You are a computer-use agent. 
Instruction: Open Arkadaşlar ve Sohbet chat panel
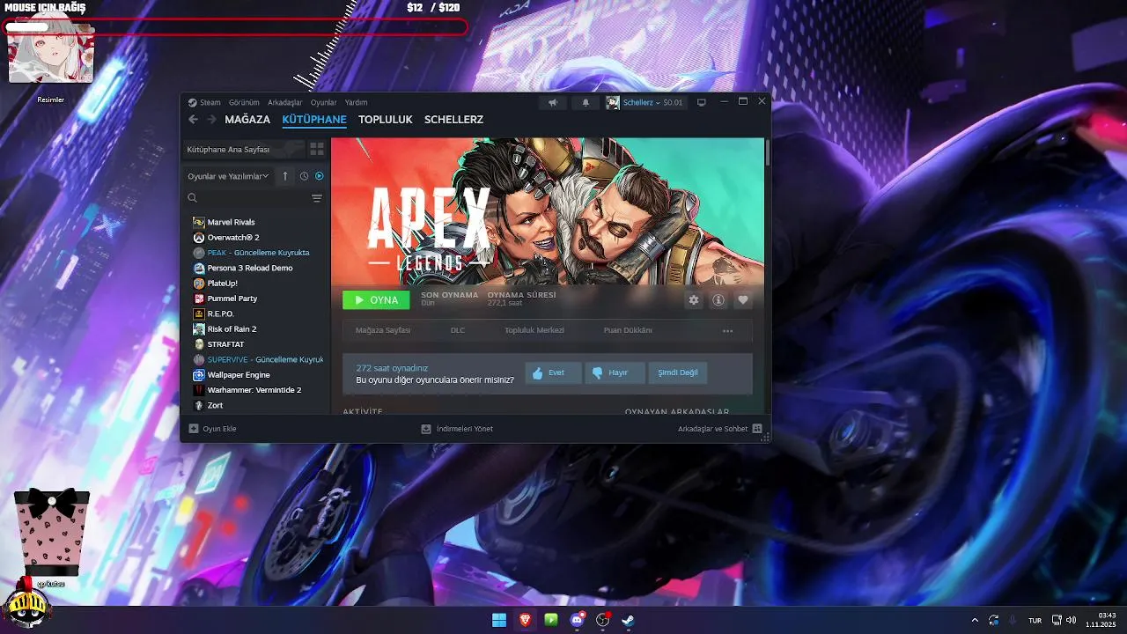[719, 429]
